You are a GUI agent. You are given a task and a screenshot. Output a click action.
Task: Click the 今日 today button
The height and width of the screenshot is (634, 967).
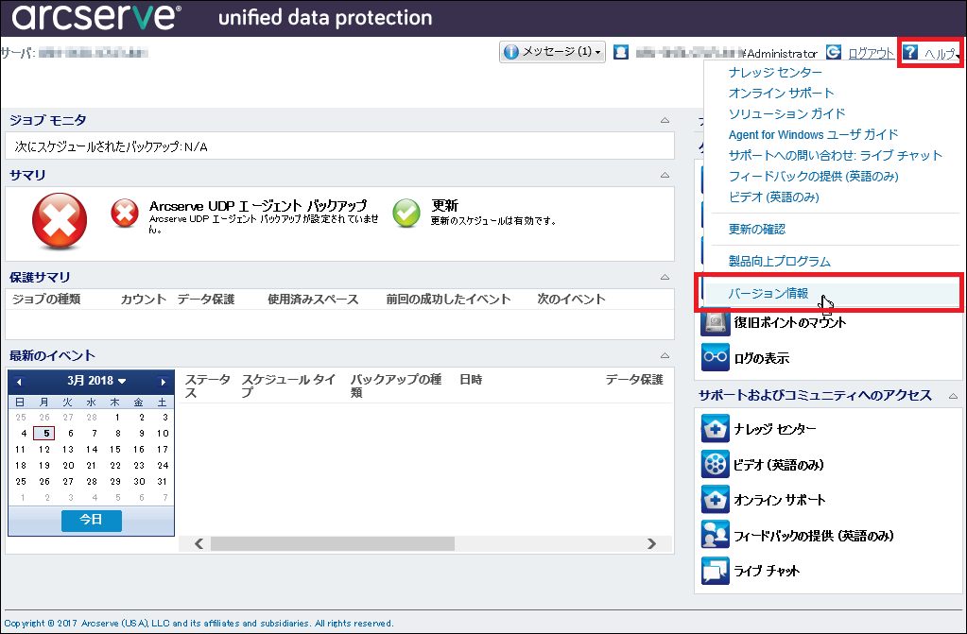click(x=92, y=520)
